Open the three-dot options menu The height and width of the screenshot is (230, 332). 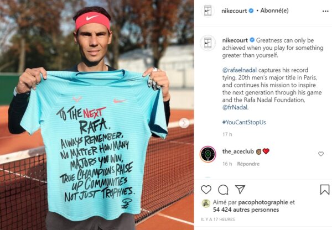[325, 11]
